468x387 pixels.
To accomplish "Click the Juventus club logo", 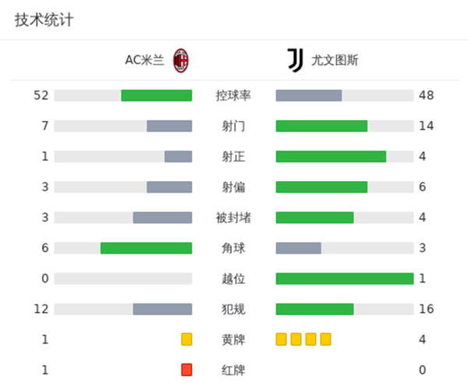I will click(295, 60).
